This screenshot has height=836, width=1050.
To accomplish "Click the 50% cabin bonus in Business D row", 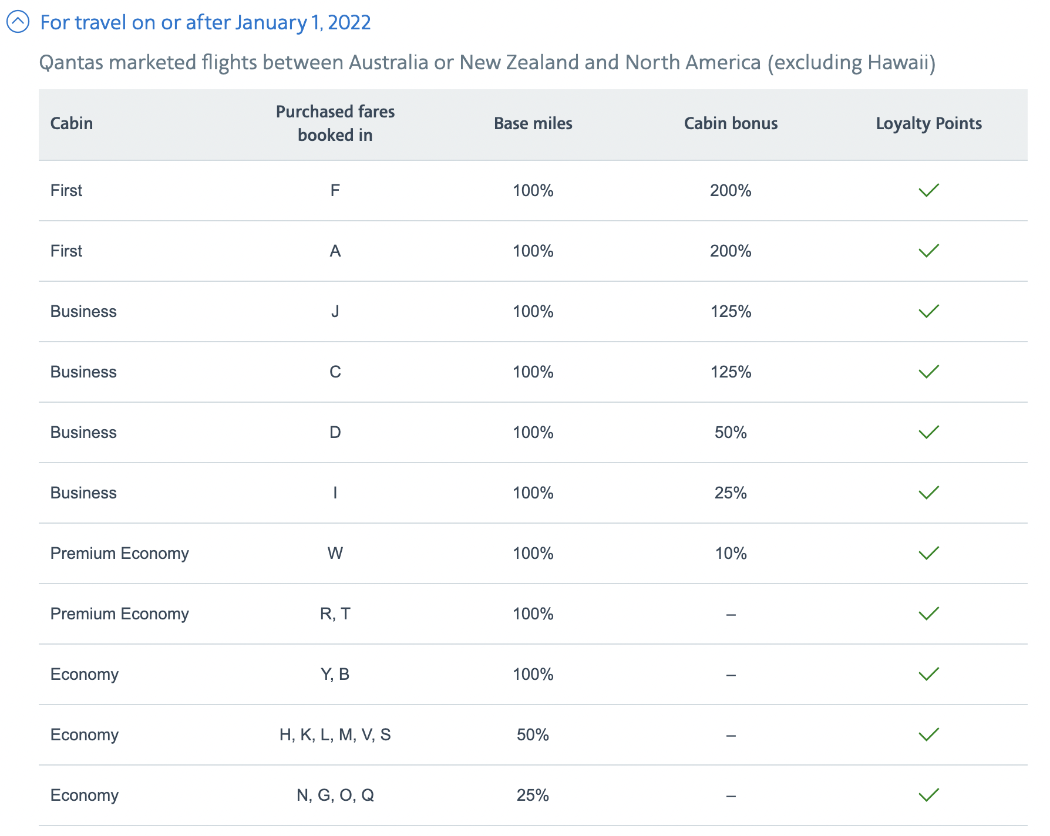I will coord(731,432).
